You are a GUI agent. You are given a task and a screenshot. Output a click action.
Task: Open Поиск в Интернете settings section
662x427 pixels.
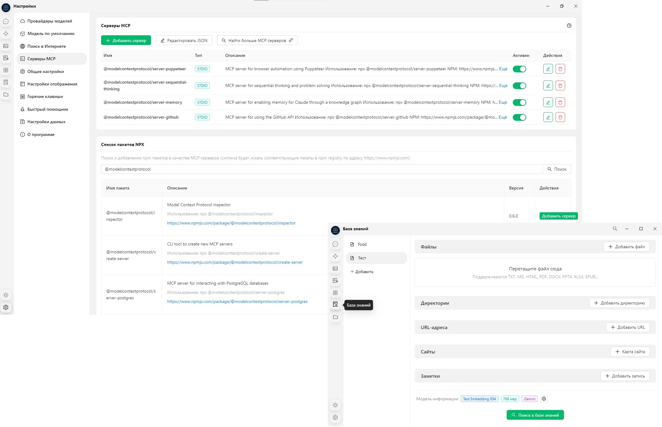tap(51, 46)
